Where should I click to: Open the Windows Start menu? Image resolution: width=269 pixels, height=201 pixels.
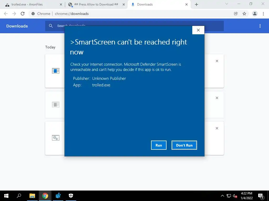(6, 196)
